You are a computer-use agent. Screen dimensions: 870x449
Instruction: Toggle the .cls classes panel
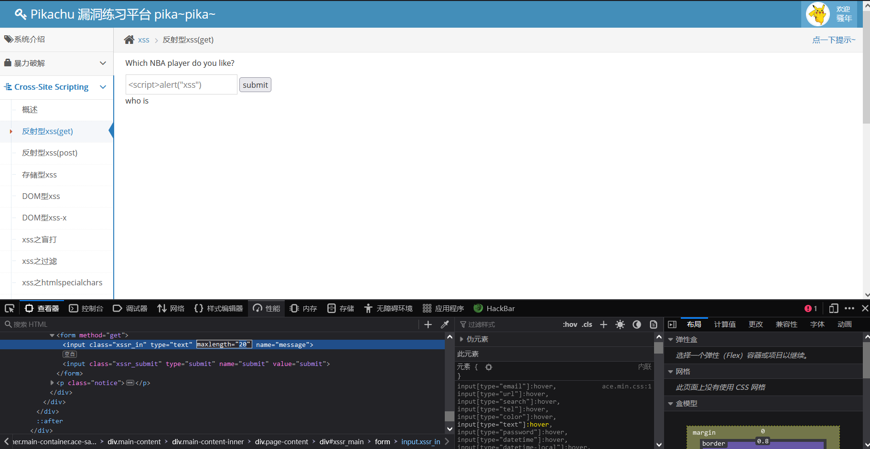tap(587, 324)
